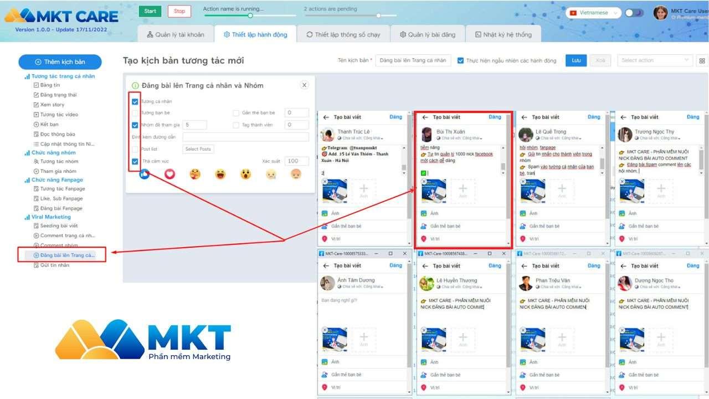
Task: Add another photo in Phan Triệu Vân's post
Action: click(562, 340)
